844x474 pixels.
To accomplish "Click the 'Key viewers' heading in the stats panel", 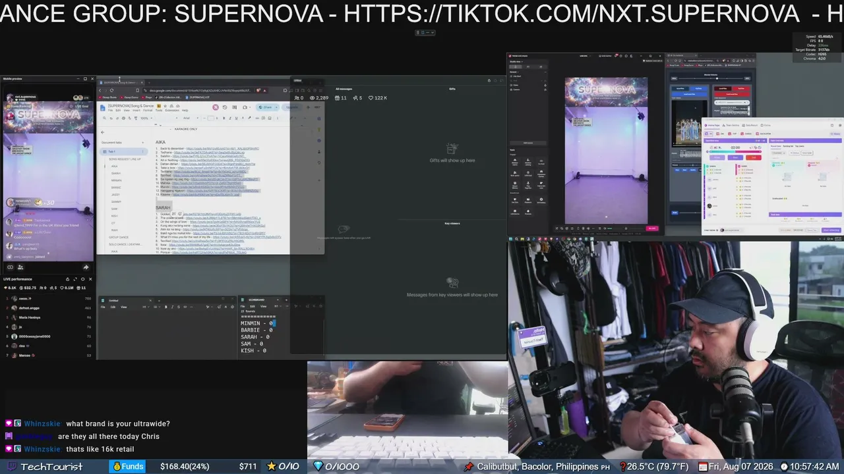I will point(452,223).
